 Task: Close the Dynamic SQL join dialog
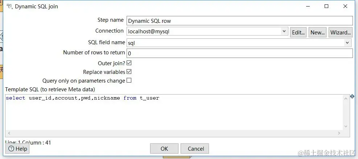click(345, 7)
